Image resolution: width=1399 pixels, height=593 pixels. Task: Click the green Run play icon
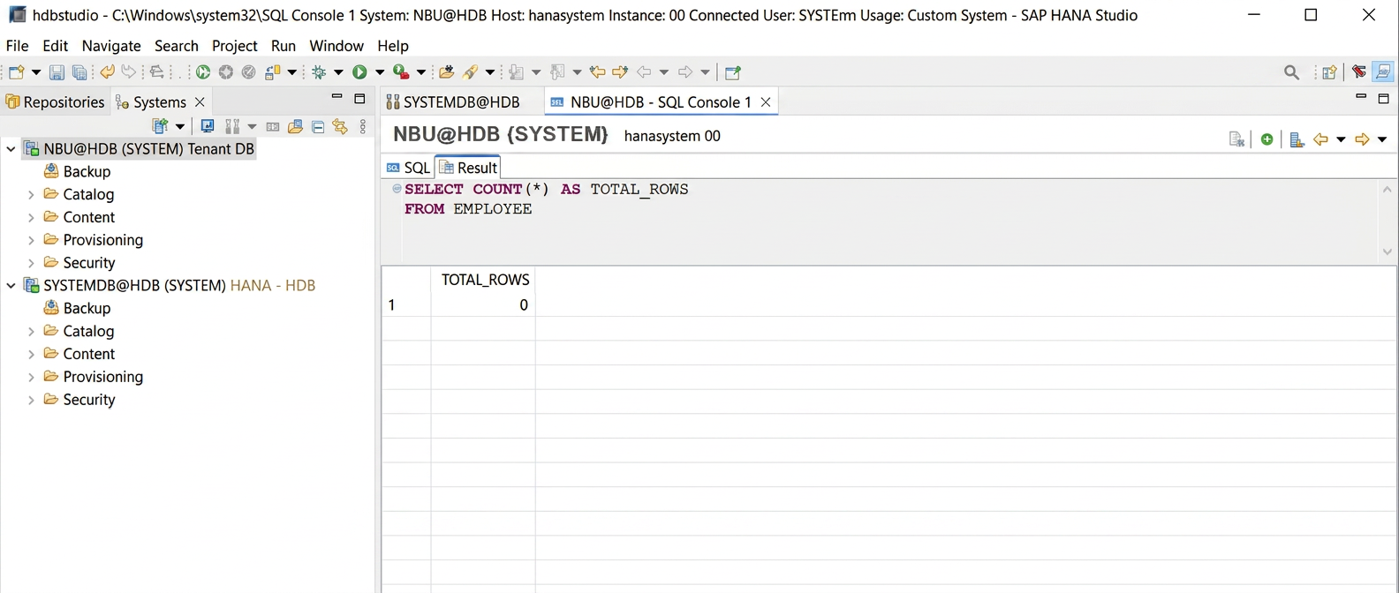(359, 72)
